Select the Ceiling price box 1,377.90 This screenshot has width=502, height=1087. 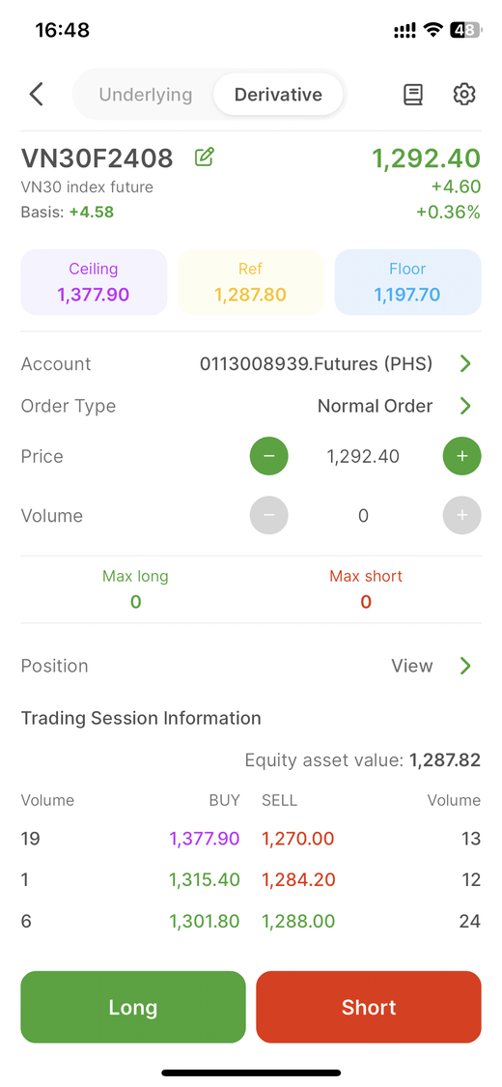94,283
